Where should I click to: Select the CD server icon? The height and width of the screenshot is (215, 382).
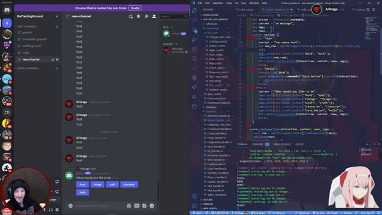pyautogui.click(x=7, y=112)
